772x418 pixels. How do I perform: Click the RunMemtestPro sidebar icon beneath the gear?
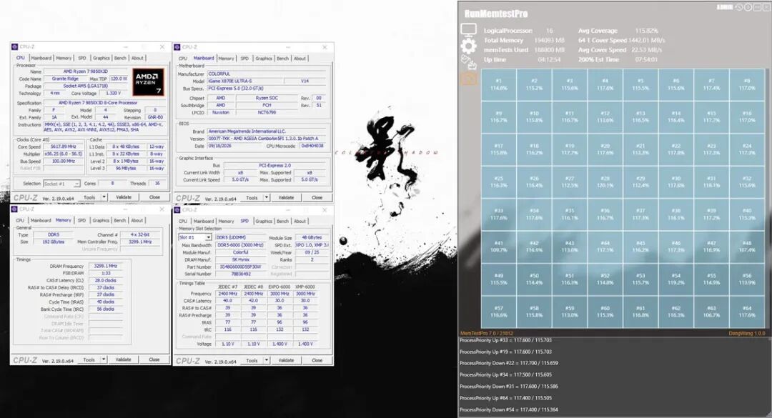pos(468,63)
